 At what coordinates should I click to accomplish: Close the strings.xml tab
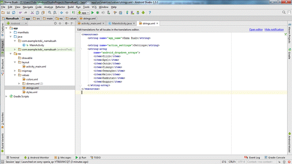point(157,24)
